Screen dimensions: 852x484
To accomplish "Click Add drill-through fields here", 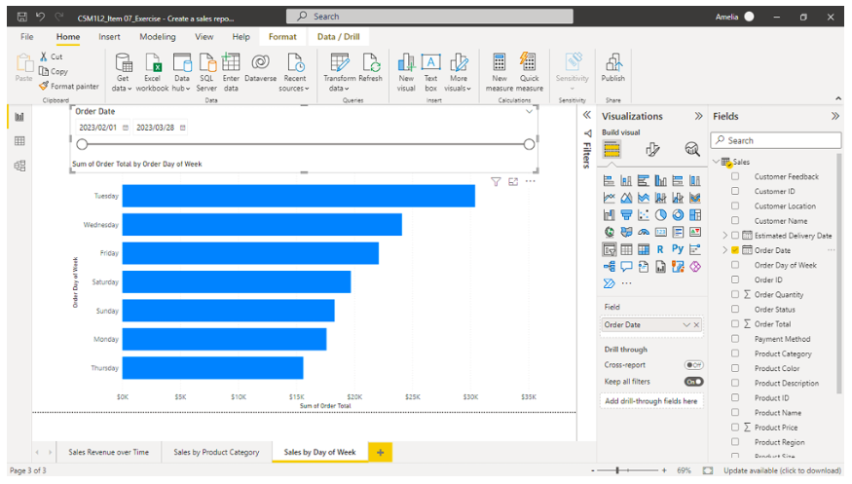I will tap(651, 400).
